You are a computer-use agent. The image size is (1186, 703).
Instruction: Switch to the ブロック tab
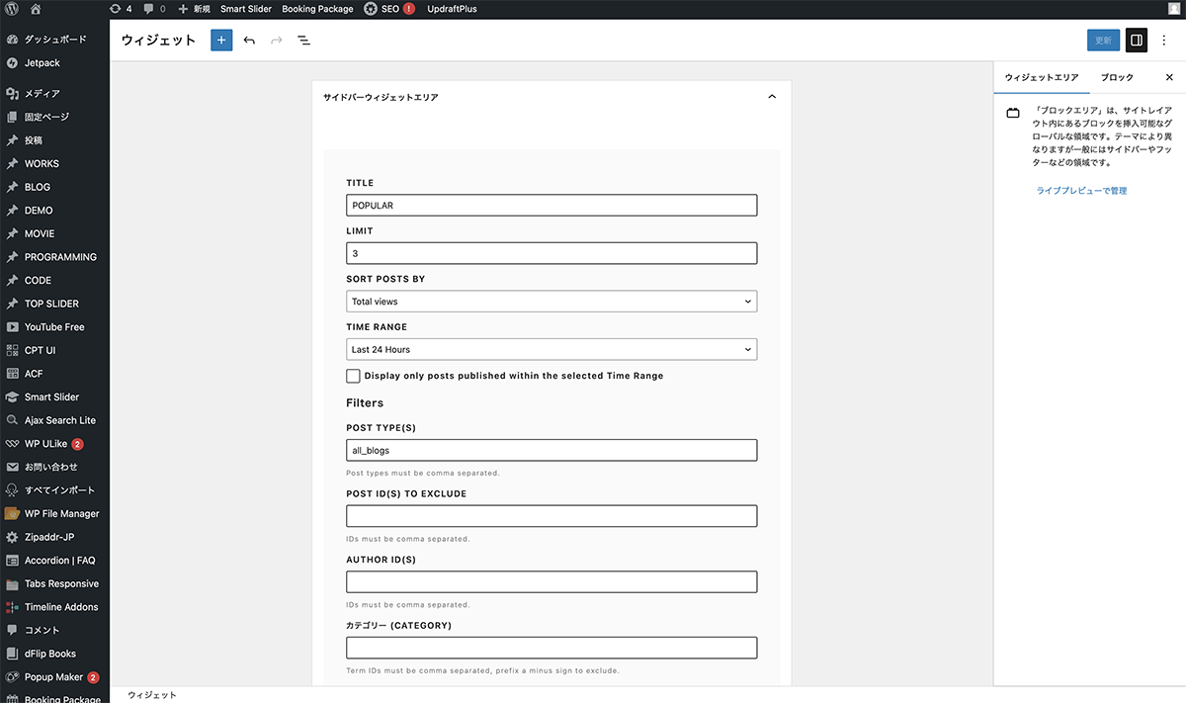click(1117, 77)
